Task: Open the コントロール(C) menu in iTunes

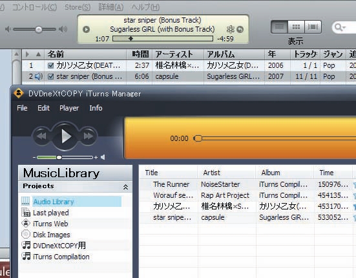Action: [34, 7]
